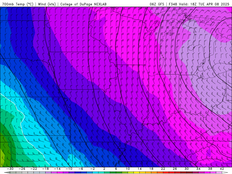Click the -26 colorbar scale label
Screen dimensions: 232x174
[x=22, y=169]
